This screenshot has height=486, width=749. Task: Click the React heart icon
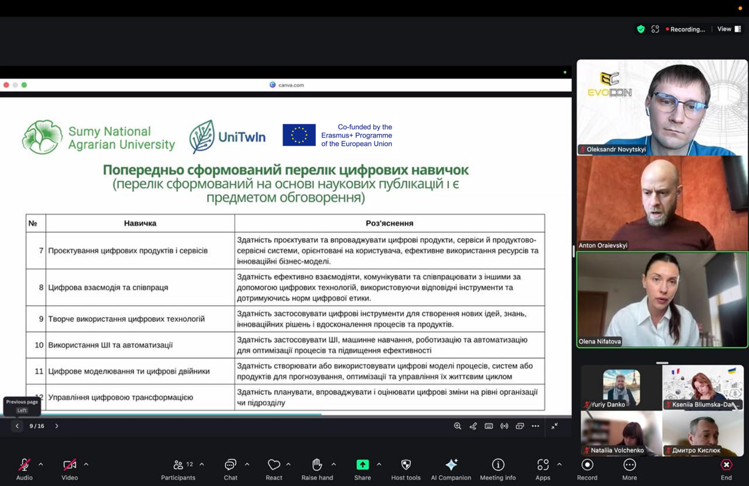pyautogui.click(x=273, y=464)
